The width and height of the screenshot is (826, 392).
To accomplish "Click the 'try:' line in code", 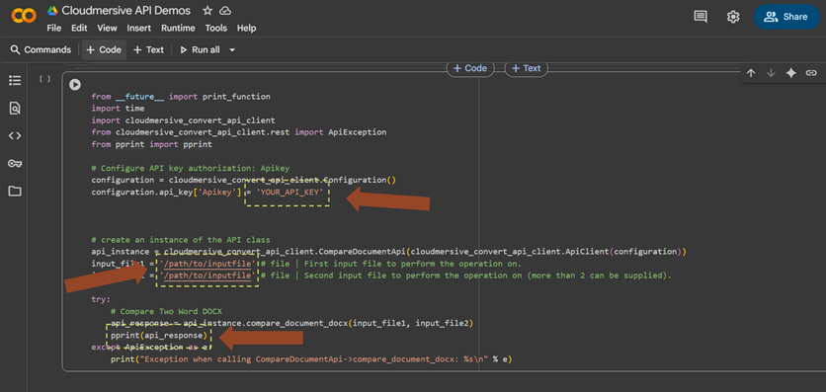I will 101,299.
